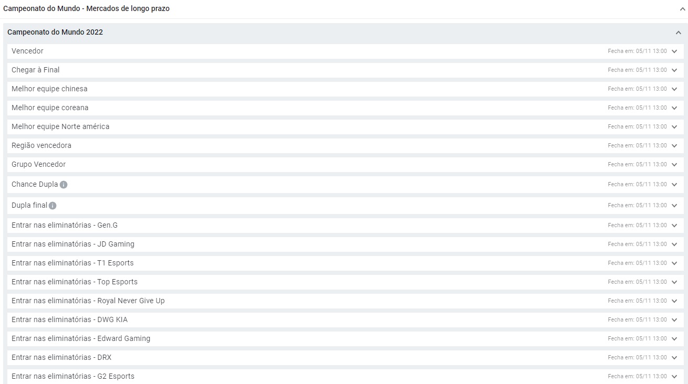This screenshot has width=688, height=384.
Task: Expand chevron for Entrar nas eliminatórias - DRX
Action: 674,358
